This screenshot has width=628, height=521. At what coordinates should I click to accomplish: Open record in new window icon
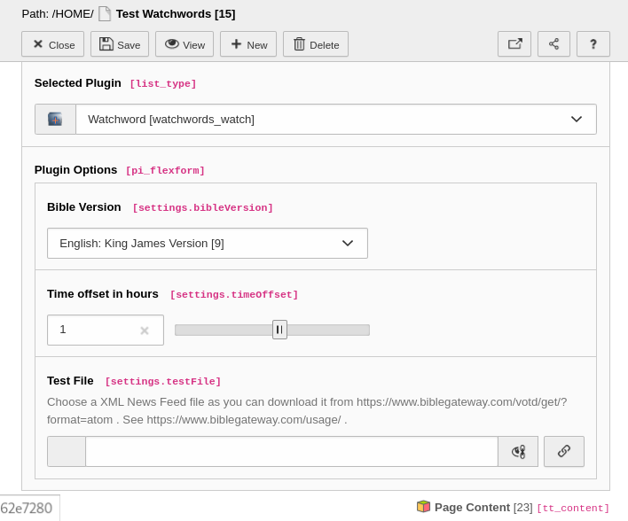pyautogui.click(x=514, y=44)
